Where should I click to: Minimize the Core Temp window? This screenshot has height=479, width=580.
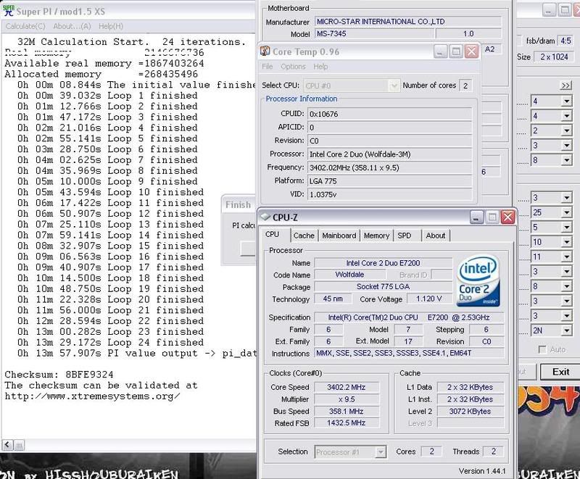(x=441, y=52)
